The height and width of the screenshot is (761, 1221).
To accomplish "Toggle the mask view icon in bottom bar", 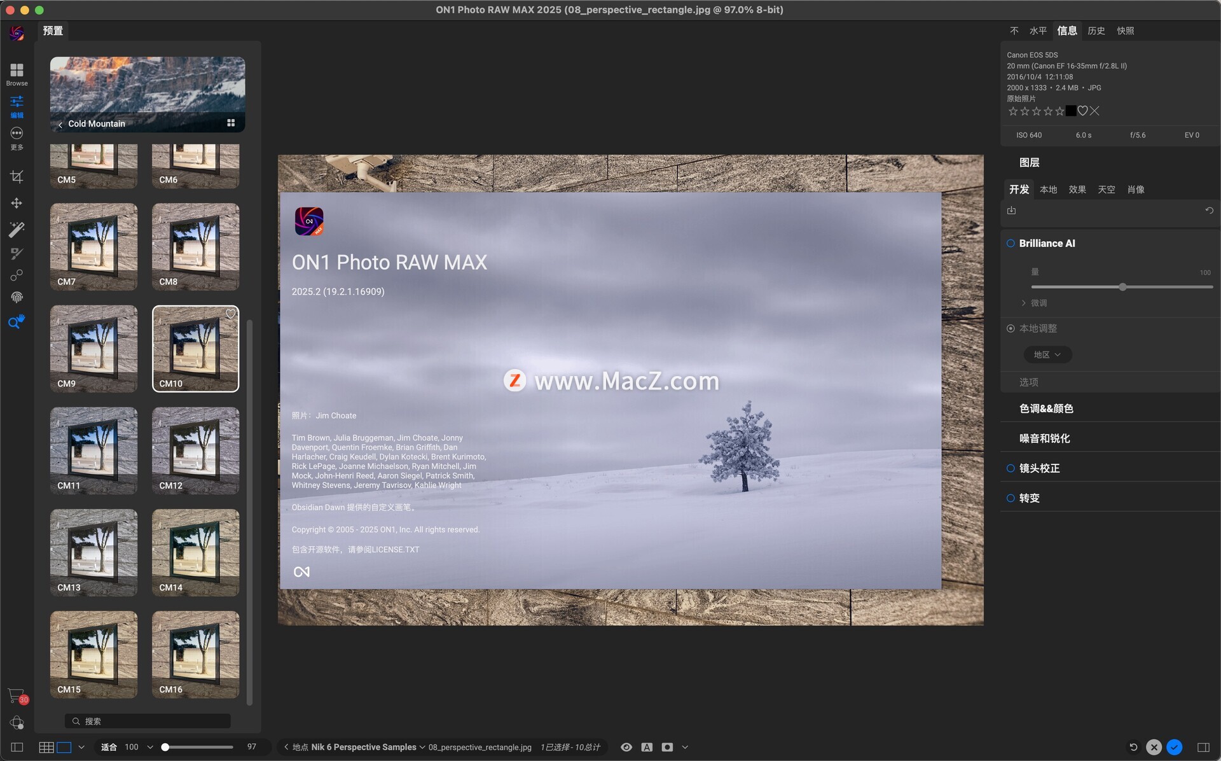I will (667, 747).
